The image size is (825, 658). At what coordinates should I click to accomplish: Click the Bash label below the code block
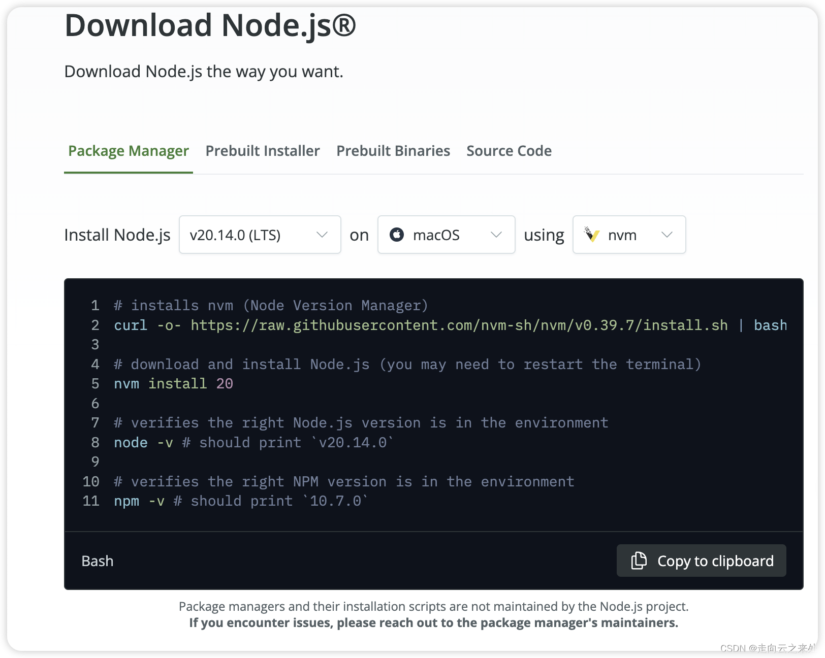coord(97,561)
